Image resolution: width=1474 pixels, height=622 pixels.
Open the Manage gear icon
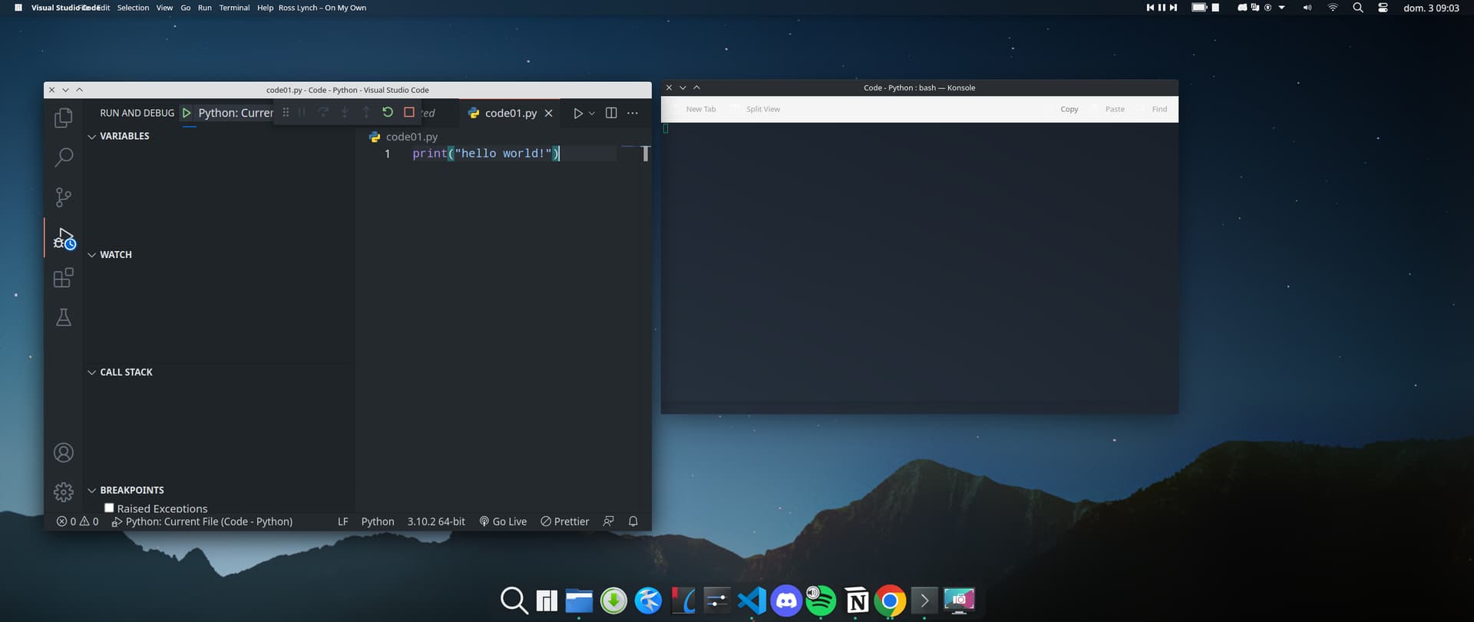[64, 491]
